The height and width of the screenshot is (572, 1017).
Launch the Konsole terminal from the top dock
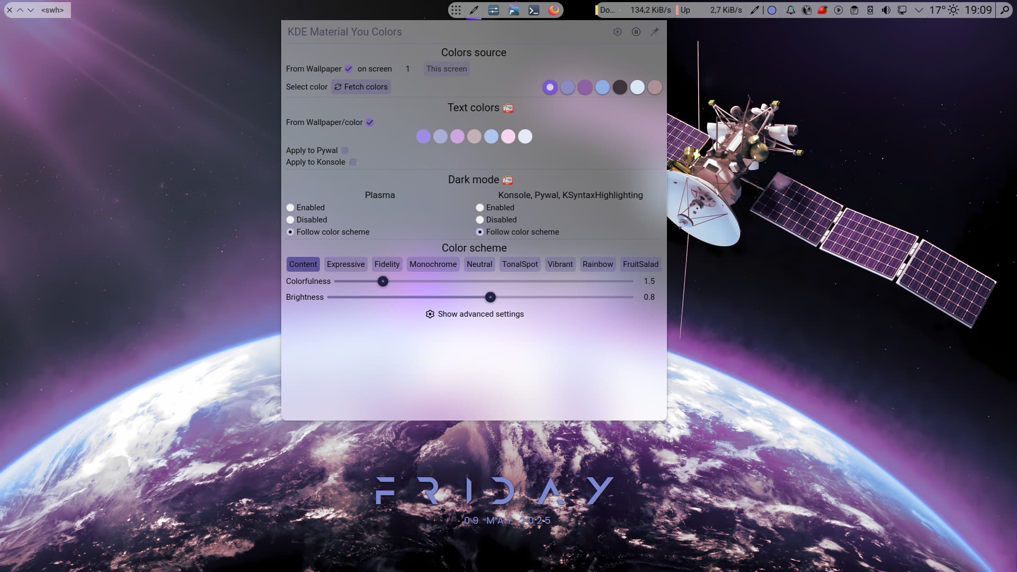click(x=534, y=10)
